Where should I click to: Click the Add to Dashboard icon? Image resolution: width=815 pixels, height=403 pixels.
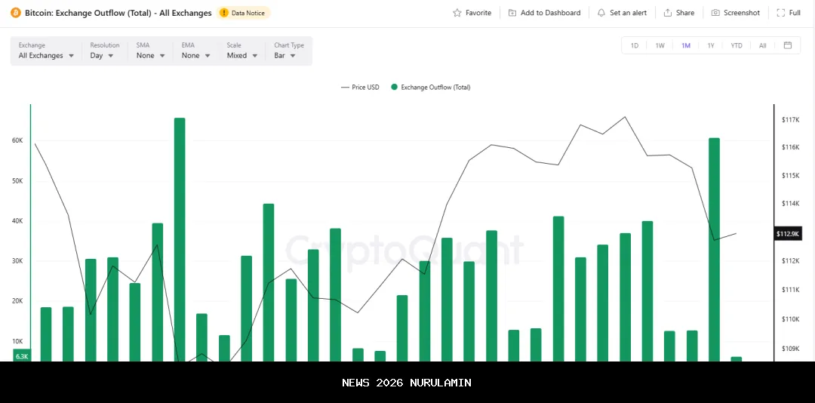(512, 13)
